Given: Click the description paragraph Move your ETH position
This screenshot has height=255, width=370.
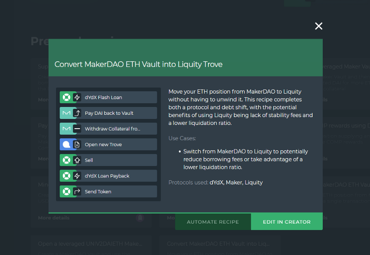Looking at the screenshot, I should [x=240, y=107].
